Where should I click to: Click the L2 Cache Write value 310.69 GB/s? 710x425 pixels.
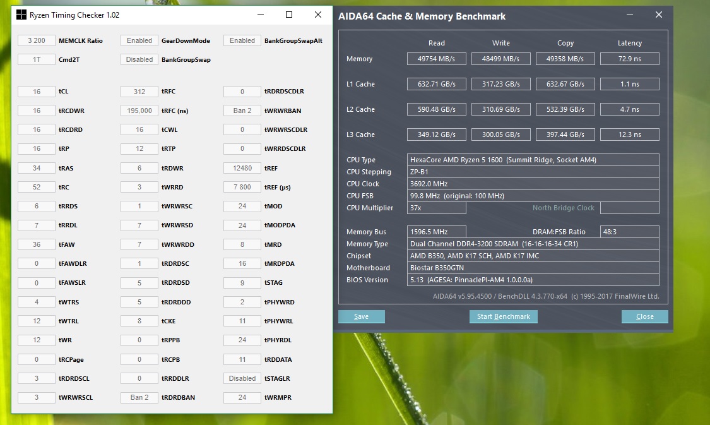tap(501, 109)
